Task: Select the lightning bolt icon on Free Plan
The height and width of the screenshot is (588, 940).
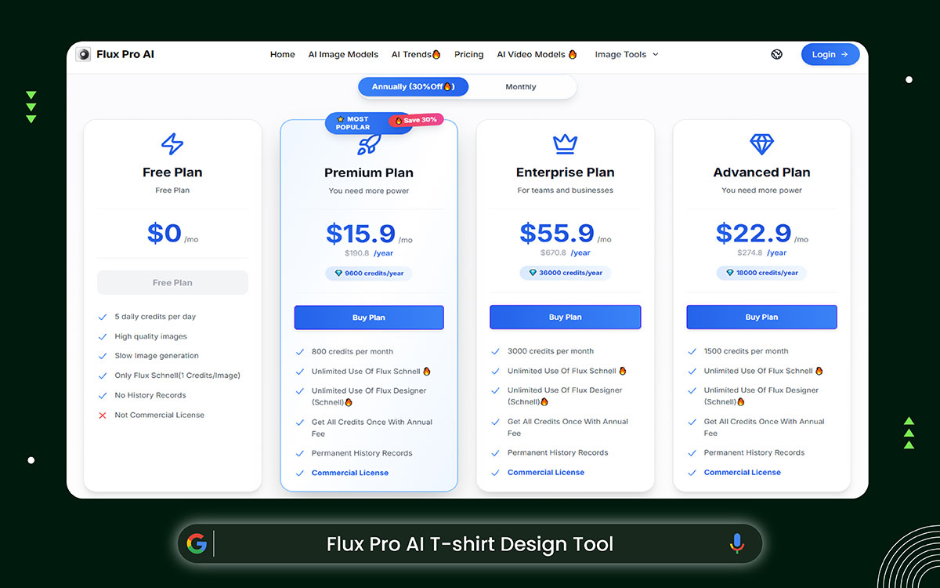Action: [x=172, y=144]
